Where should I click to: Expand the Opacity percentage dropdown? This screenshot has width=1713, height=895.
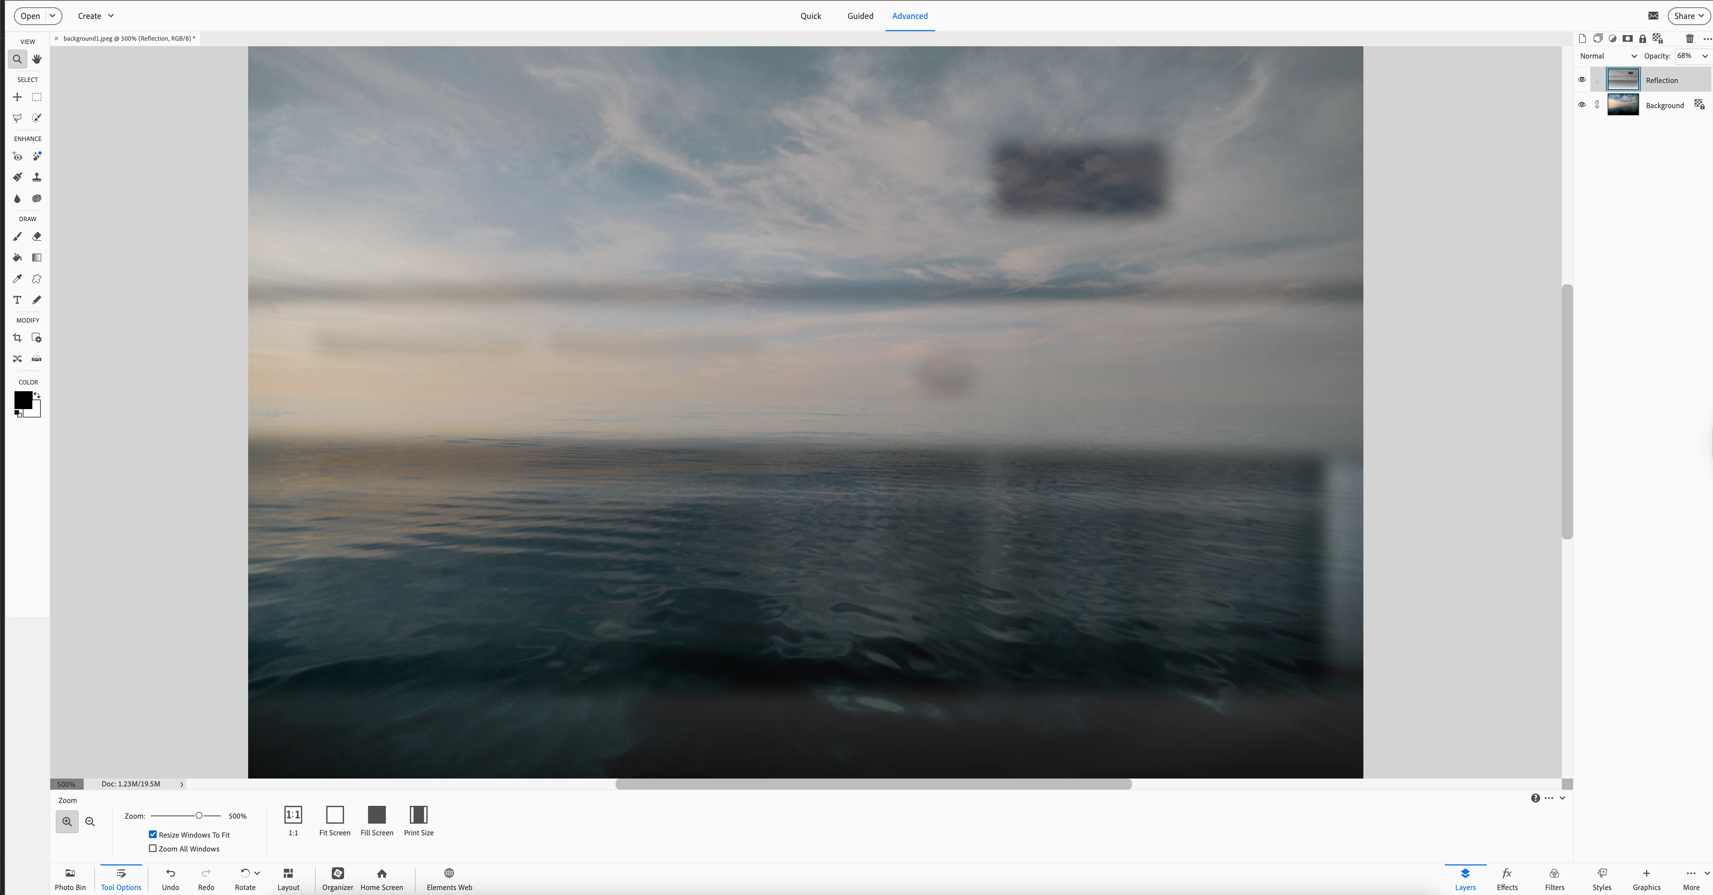(1704, 56)
